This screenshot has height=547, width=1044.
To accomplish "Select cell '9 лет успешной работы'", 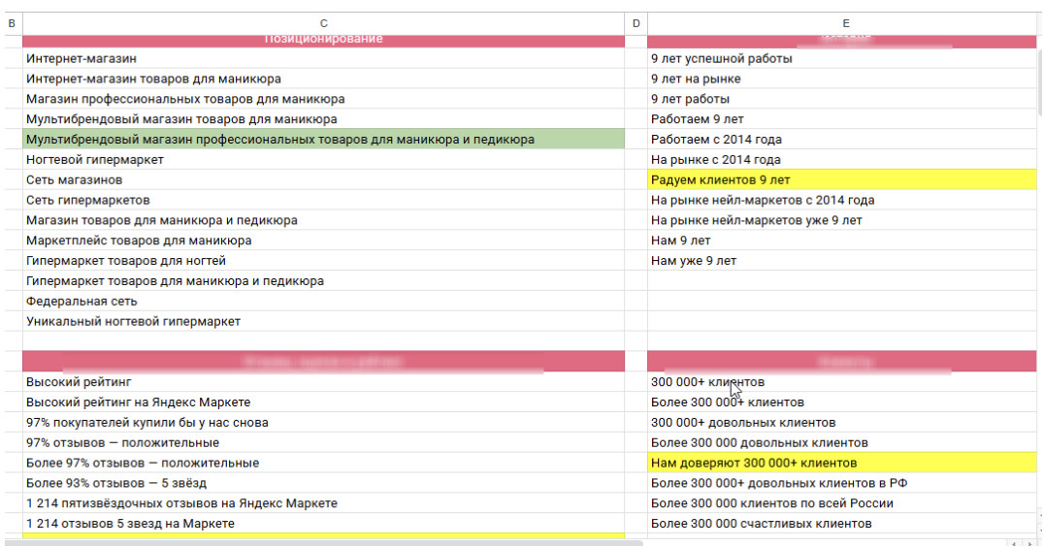I will (841, 58).
